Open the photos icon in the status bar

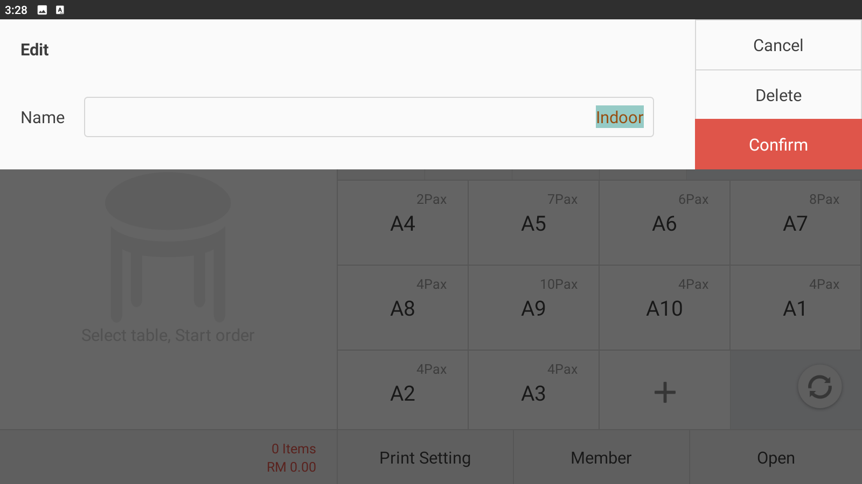tap(41, 9)
